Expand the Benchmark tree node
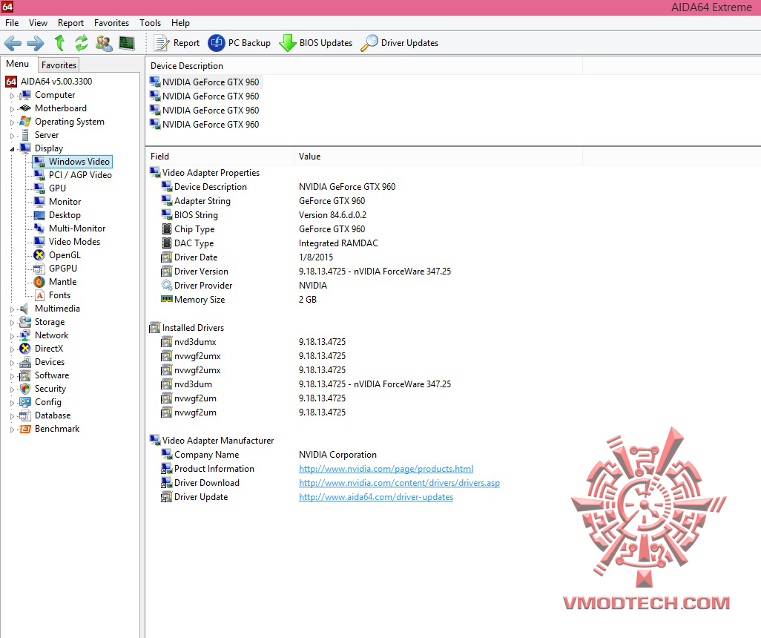Viewport: 761px width, 638px height. pyautogui.click(x=13, y=430)
